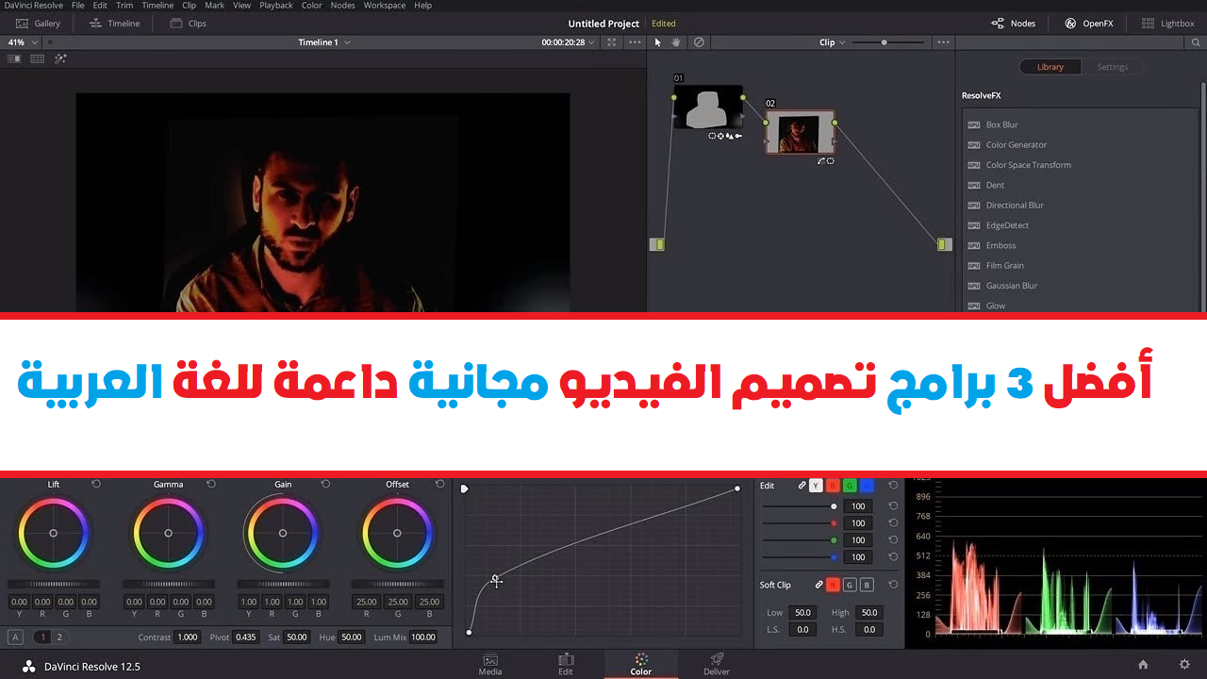1207x679 pixels.
Task: Click the magic wand enhance viewer icon
Action: click(60, 58)
